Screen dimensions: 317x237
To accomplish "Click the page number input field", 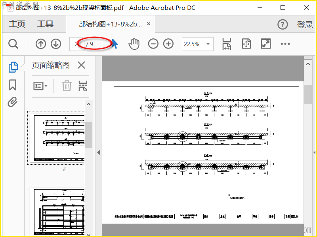I will click(77, 44).
